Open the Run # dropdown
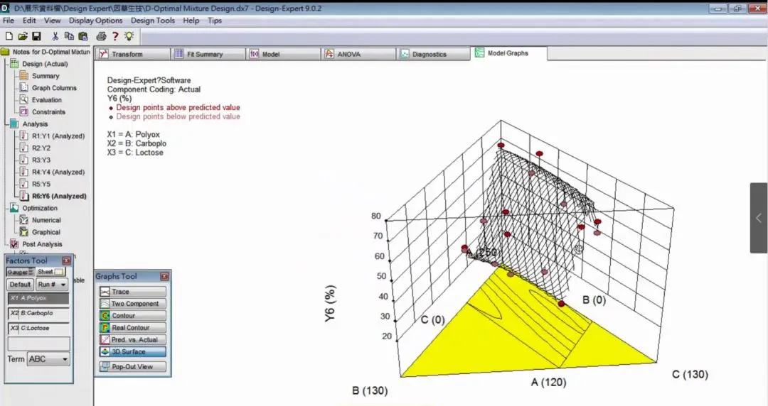768x406 pixels. coord(52,284)
